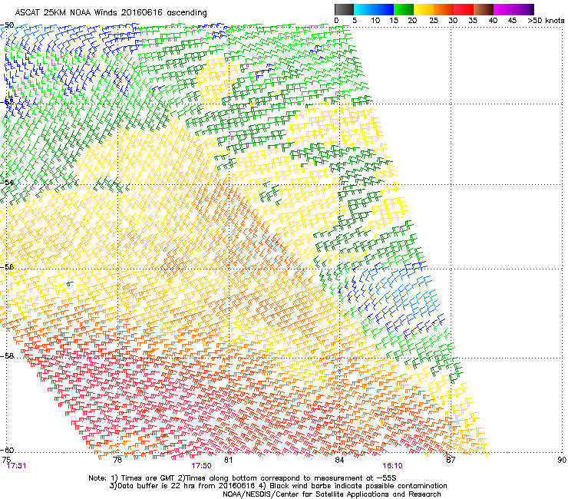The image size is (568, 499).
Task: Click the purple '17:50' measurement time
Action: 201,466
